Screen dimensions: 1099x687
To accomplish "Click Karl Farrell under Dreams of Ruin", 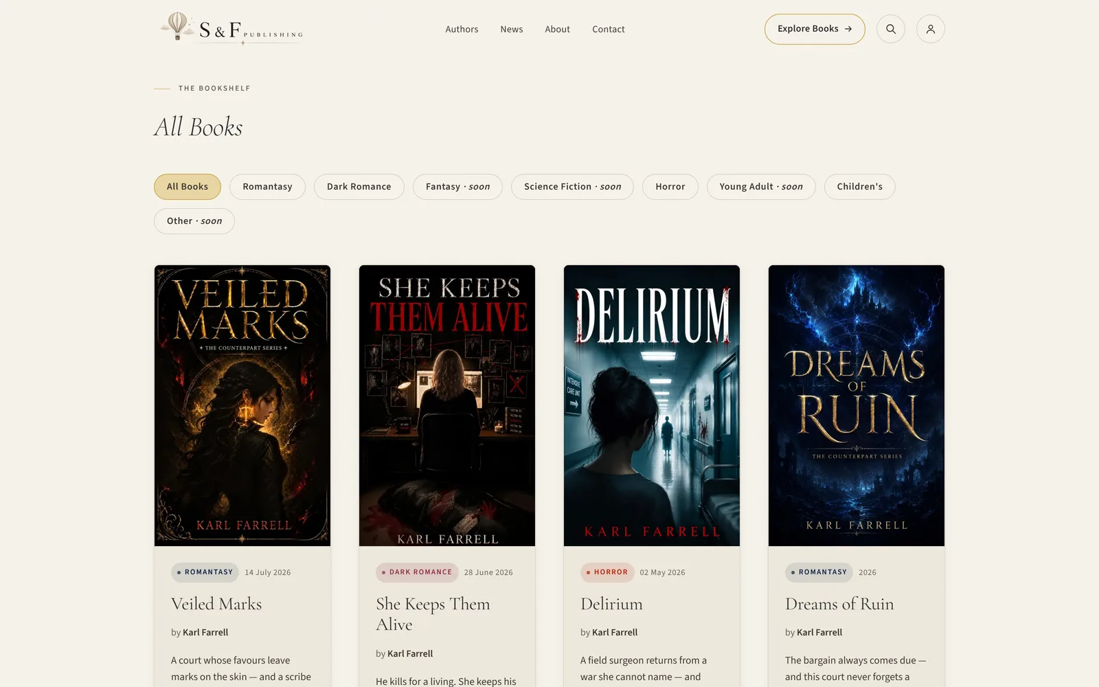I will [819, 633].
